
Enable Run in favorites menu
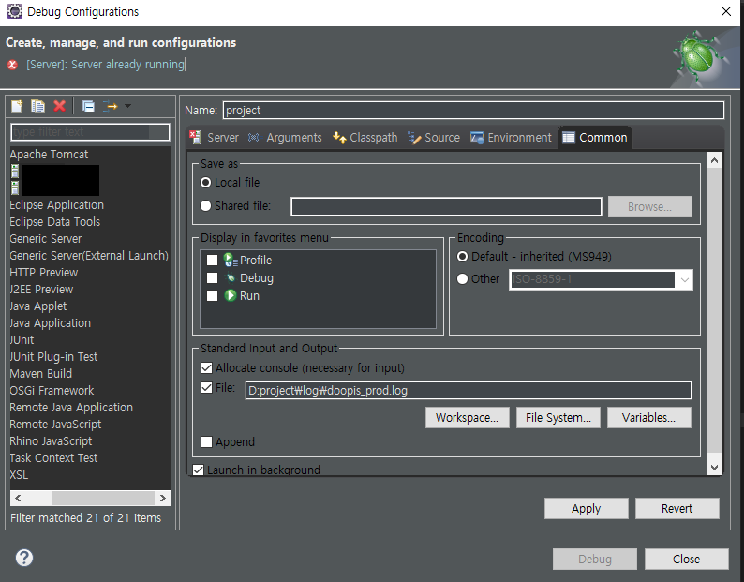(x=212, y=296)
